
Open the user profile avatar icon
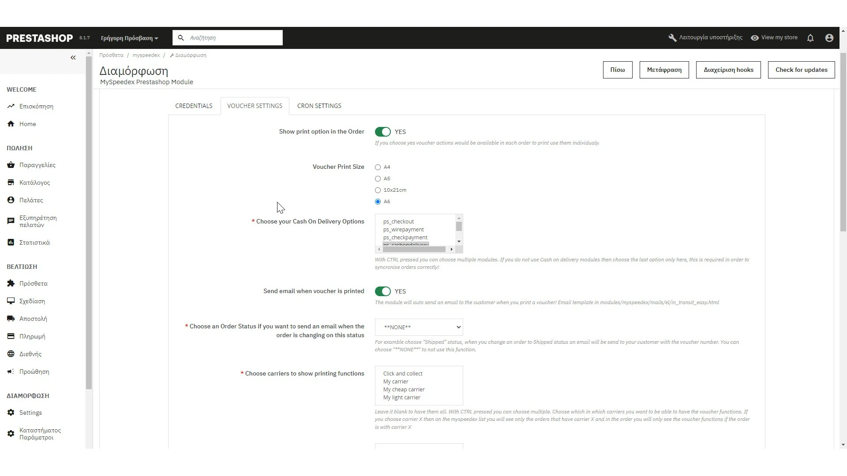tap(829, 38)
